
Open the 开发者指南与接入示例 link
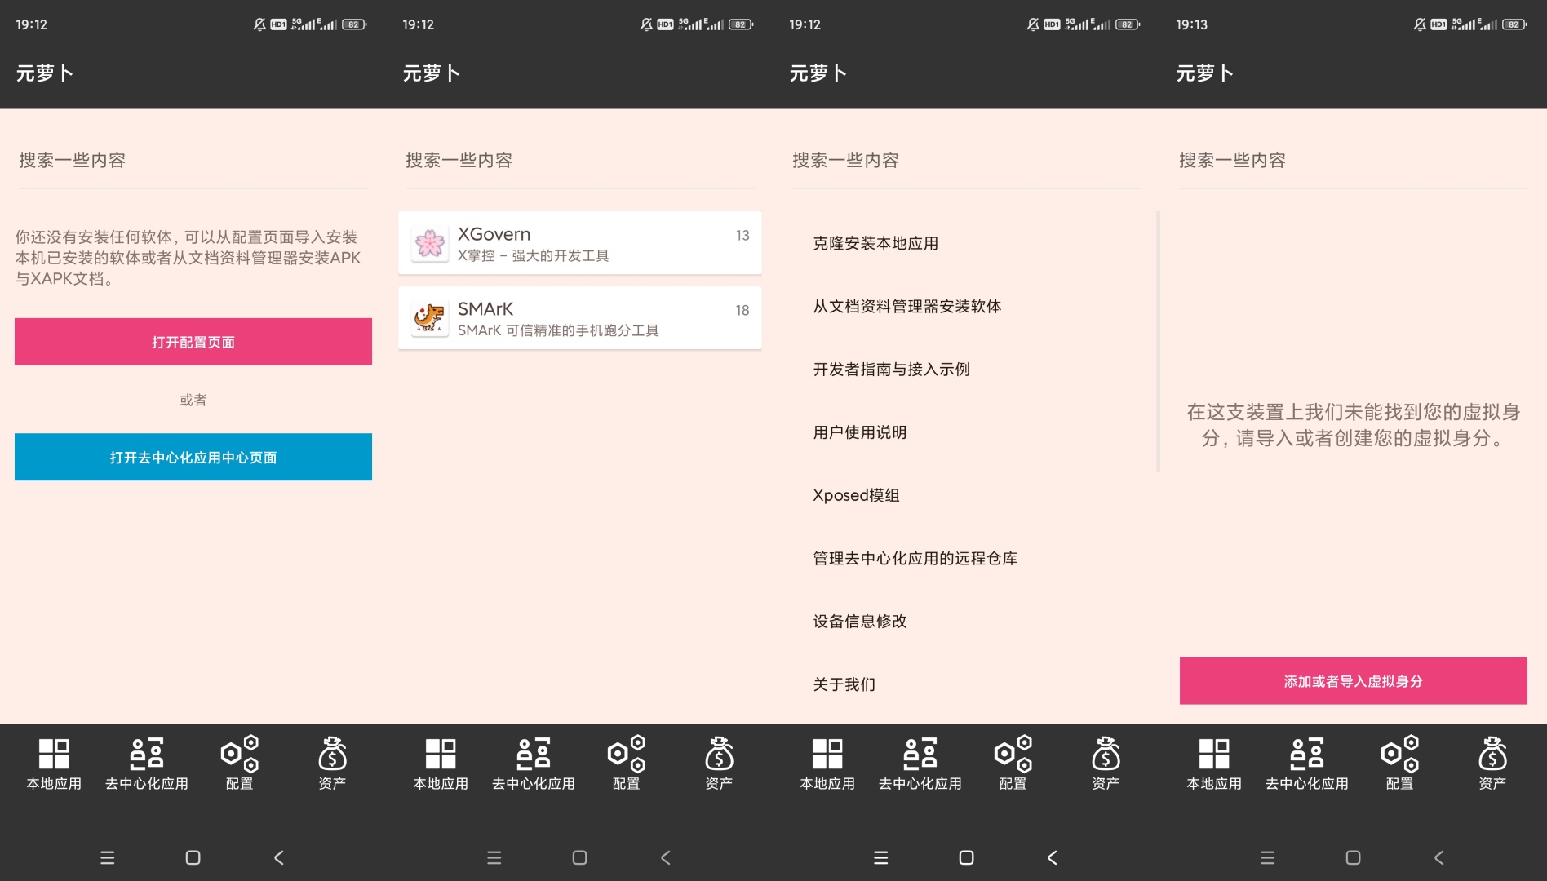coord(891,369)
